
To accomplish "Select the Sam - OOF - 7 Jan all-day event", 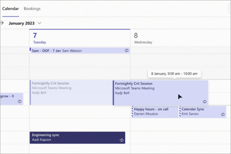I will click(x=80, y=51).
